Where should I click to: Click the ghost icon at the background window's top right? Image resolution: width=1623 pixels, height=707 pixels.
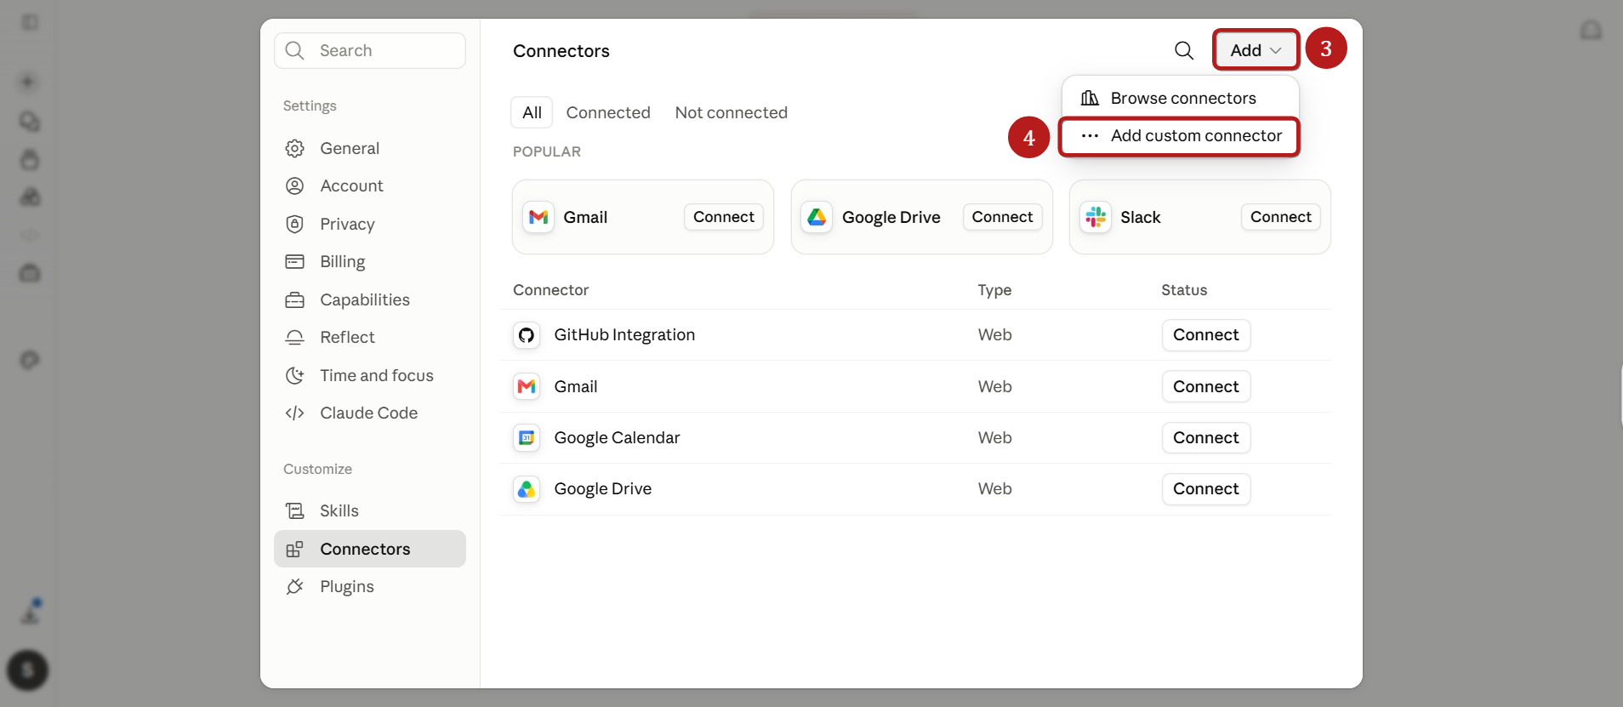coord(1591,31)
